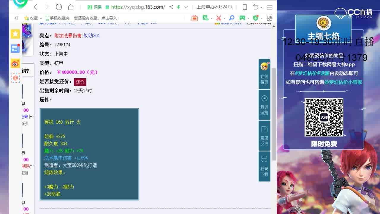The width and height of the screenshot is (380, 214).
Task: Click the lightning speed-mode icon
Action: pos(178,7)
